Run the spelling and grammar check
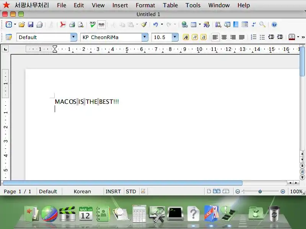306x229 pixels. [x=93, y=24]
